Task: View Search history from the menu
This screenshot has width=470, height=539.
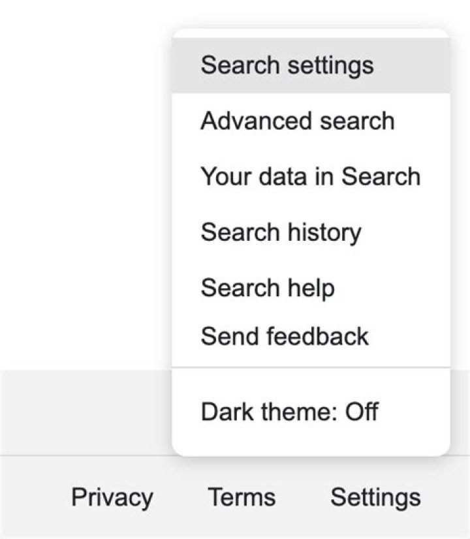Action: [281, 232]
